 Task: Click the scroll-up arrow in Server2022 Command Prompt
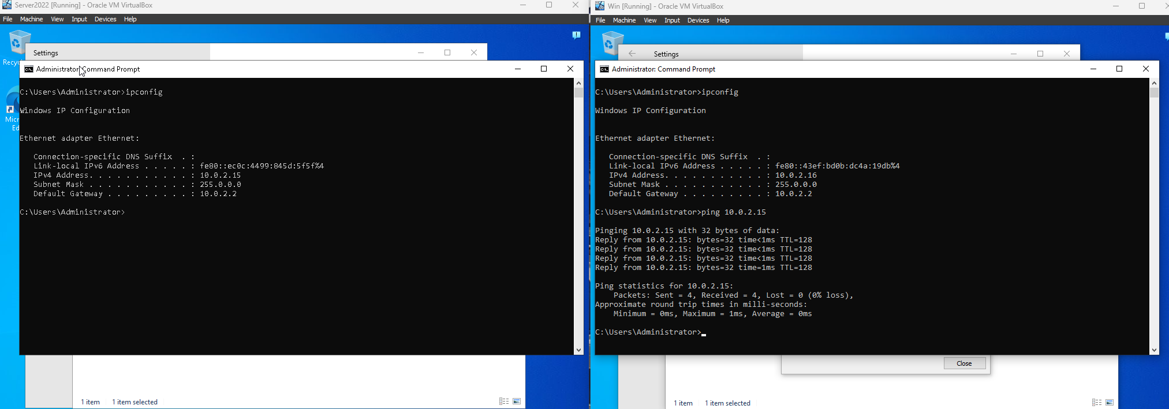(578, 83)
